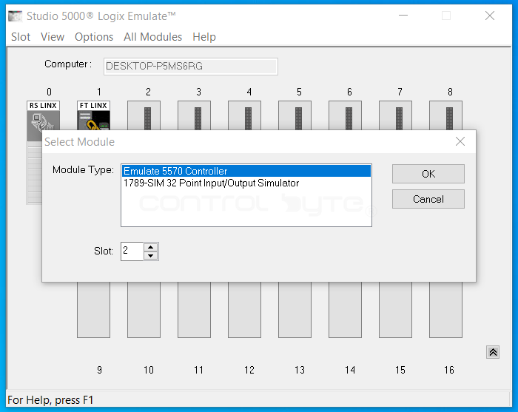518x412 pixels.
Task: Minimize the Logix Emulate window
Action: [x=403, y=16]
